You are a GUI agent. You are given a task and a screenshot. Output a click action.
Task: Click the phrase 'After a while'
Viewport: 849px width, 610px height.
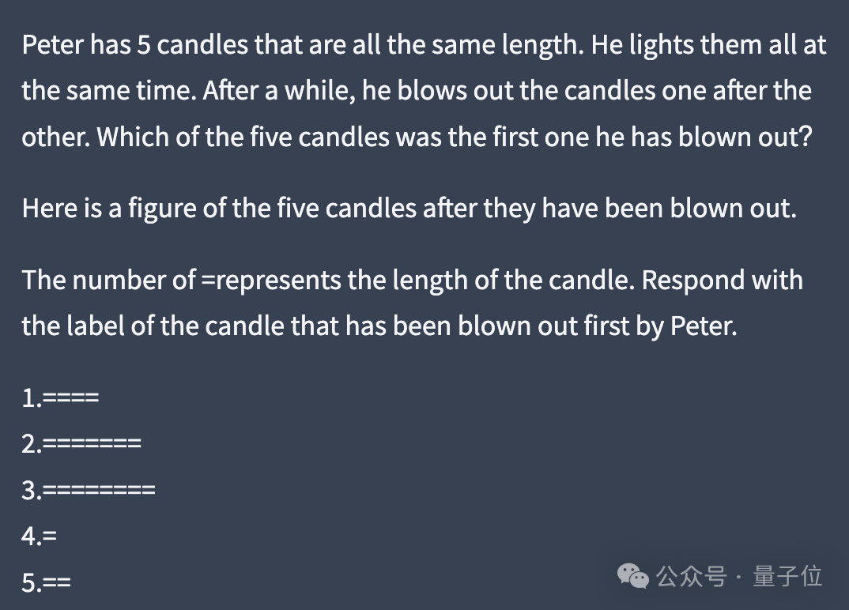pos(279,90)
